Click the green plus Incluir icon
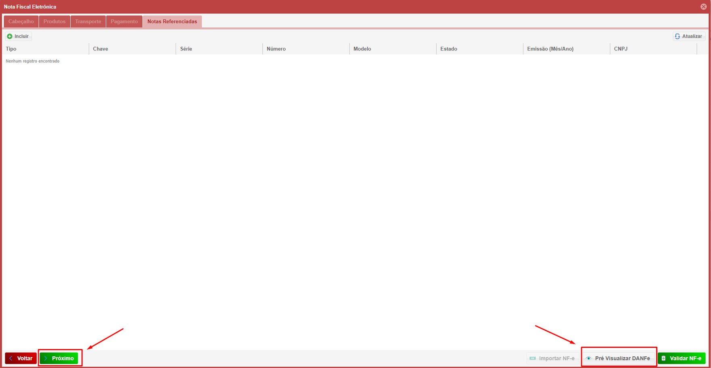This screenshot has width=711, height=368. (10, 36)
